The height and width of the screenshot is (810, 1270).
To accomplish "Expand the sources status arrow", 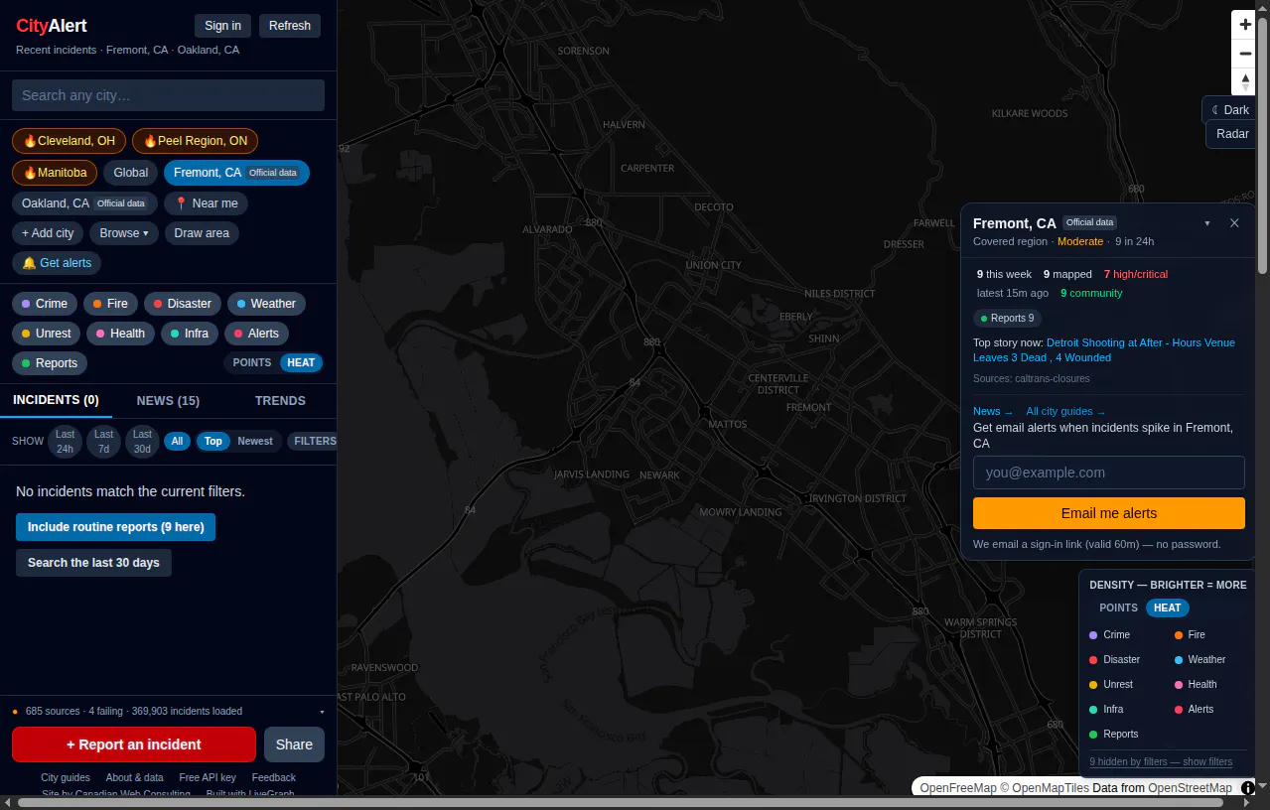I will (x=322, y=712).
